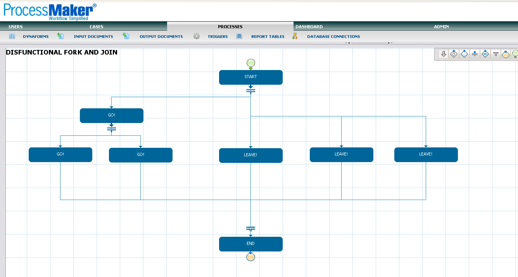Select the parallel fork routing tool
This screenshot has height=277, width=518.
click(475, 54)
